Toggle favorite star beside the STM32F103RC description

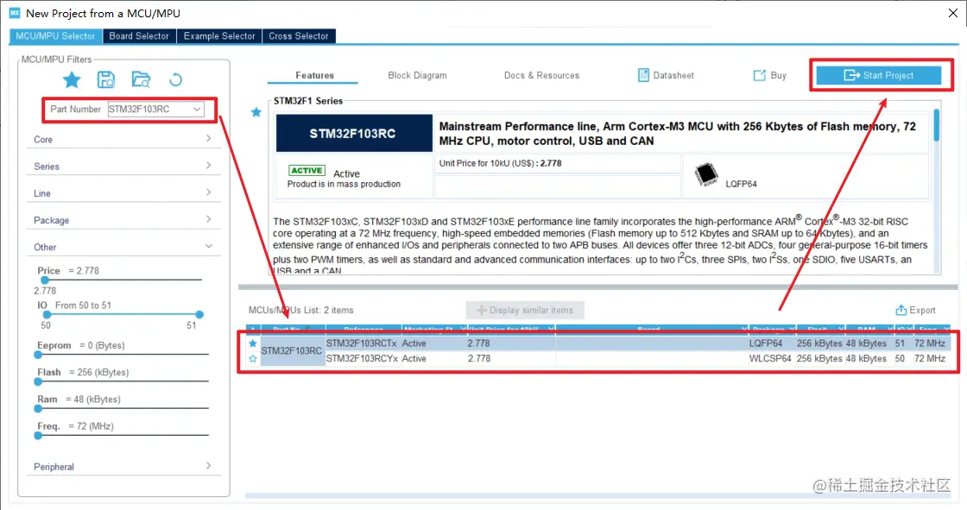click(x=256, y=112)
